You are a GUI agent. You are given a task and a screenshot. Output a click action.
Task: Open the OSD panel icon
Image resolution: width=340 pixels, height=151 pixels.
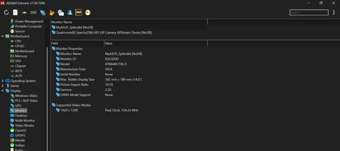point(78,13)
